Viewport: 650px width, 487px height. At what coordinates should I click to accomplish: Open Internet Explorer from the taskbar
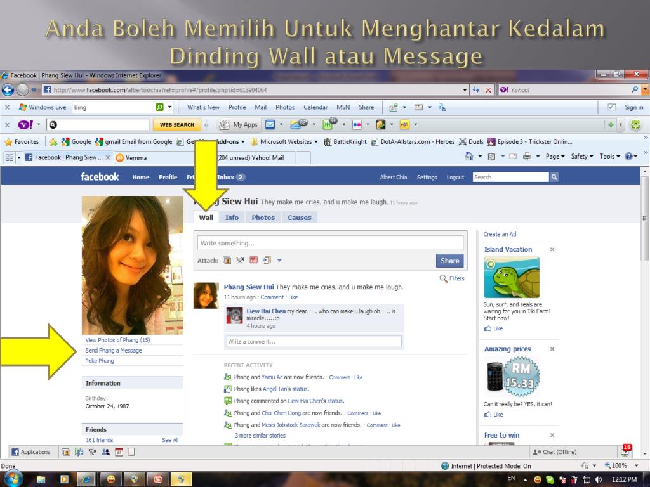pyautogui.click(x=86, y=479)
